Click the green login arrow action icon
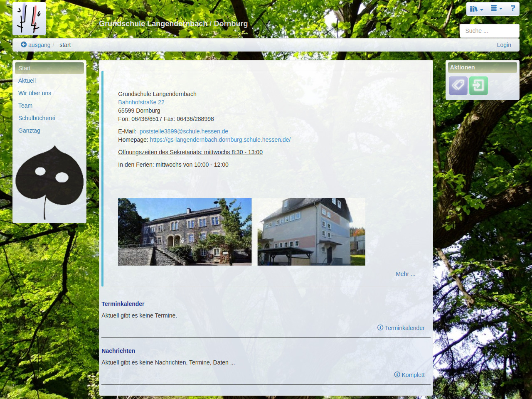 pyautogui.click(x=478, y=86)
